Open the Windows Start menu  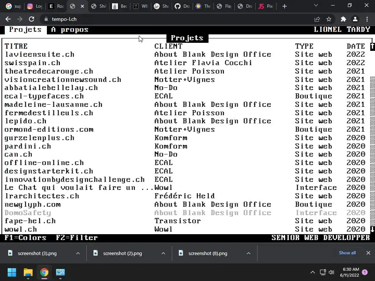(12, 272)
